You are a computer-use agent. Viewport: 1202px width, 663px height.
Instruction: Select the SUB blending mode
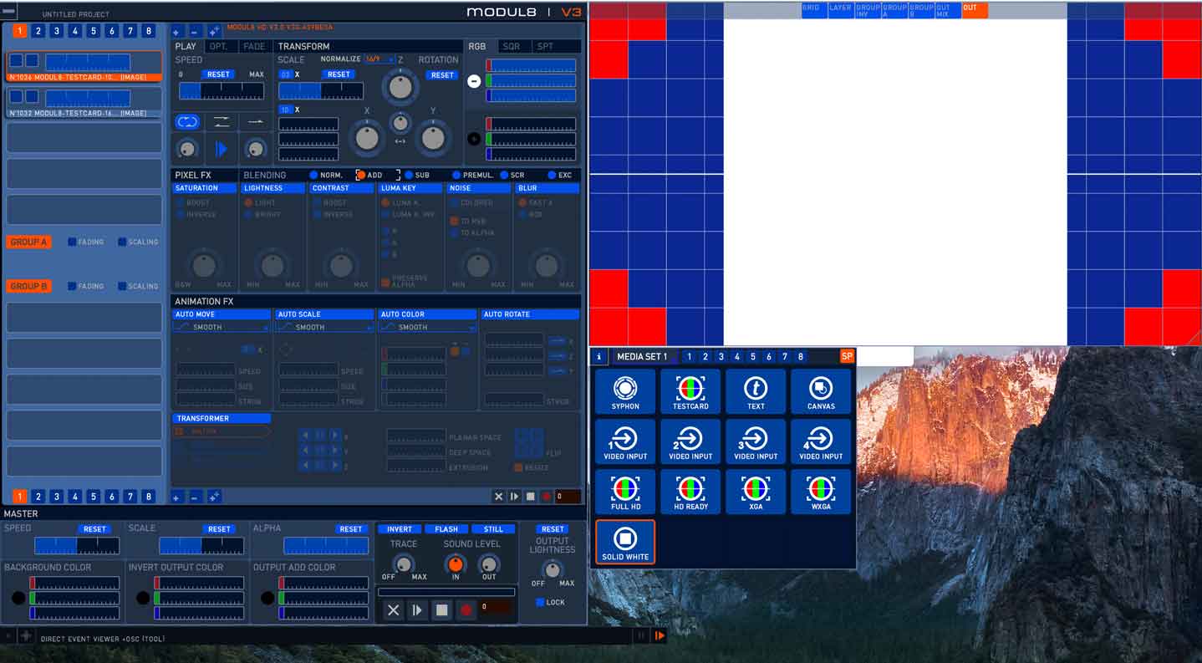click(x=410, y=176)
